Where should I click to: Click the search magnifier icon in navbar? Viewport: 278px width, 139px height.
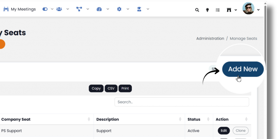point(197,10)
